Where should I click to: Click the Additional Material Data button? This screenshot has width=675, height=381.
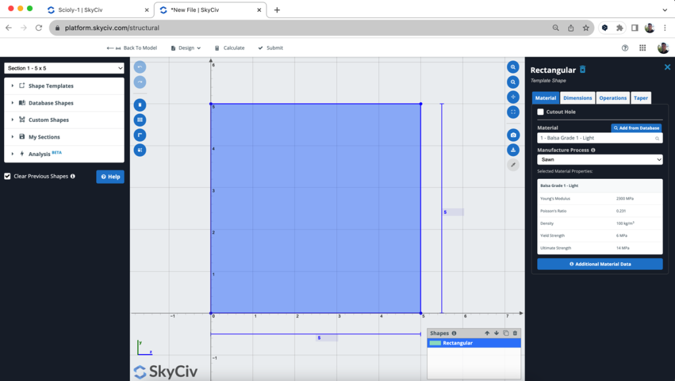(x=599, y=264)
